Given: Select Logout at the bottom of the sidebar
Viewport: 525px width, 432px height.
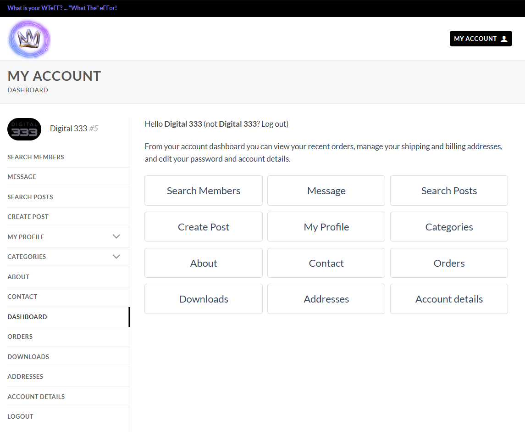Looking at the screenshot, I should click(20, 416).
